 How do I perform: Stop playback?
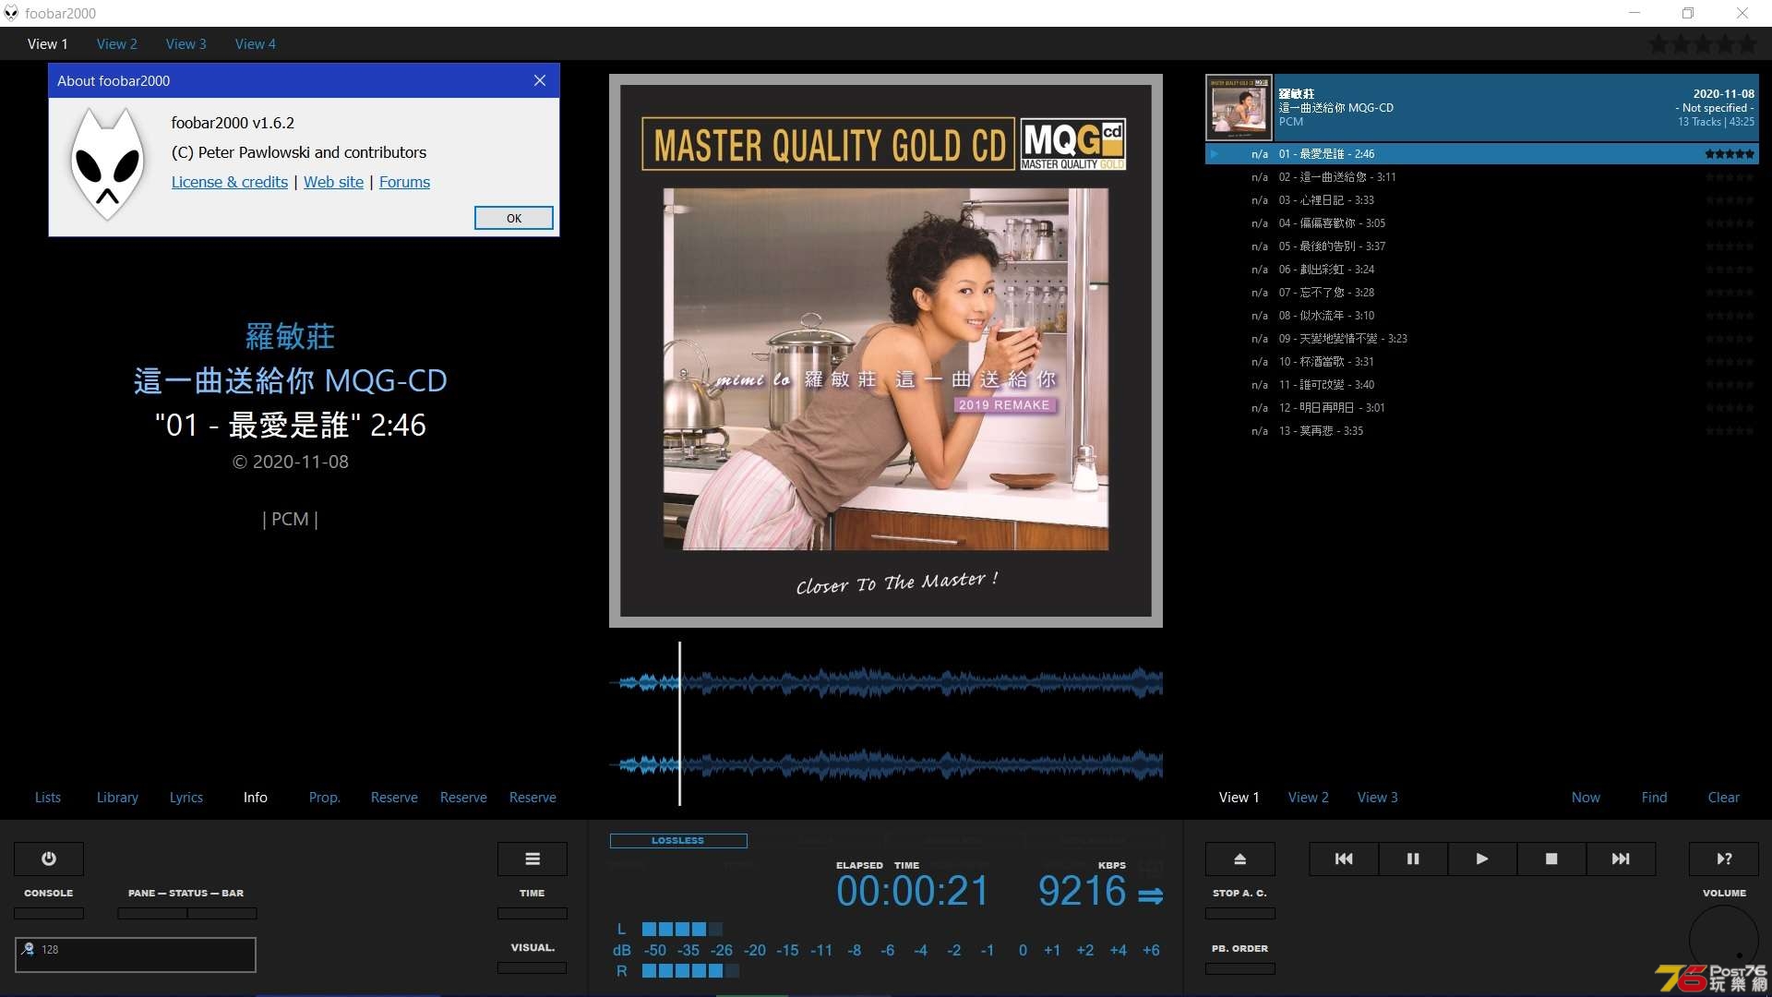click(x=1551, y=859)
